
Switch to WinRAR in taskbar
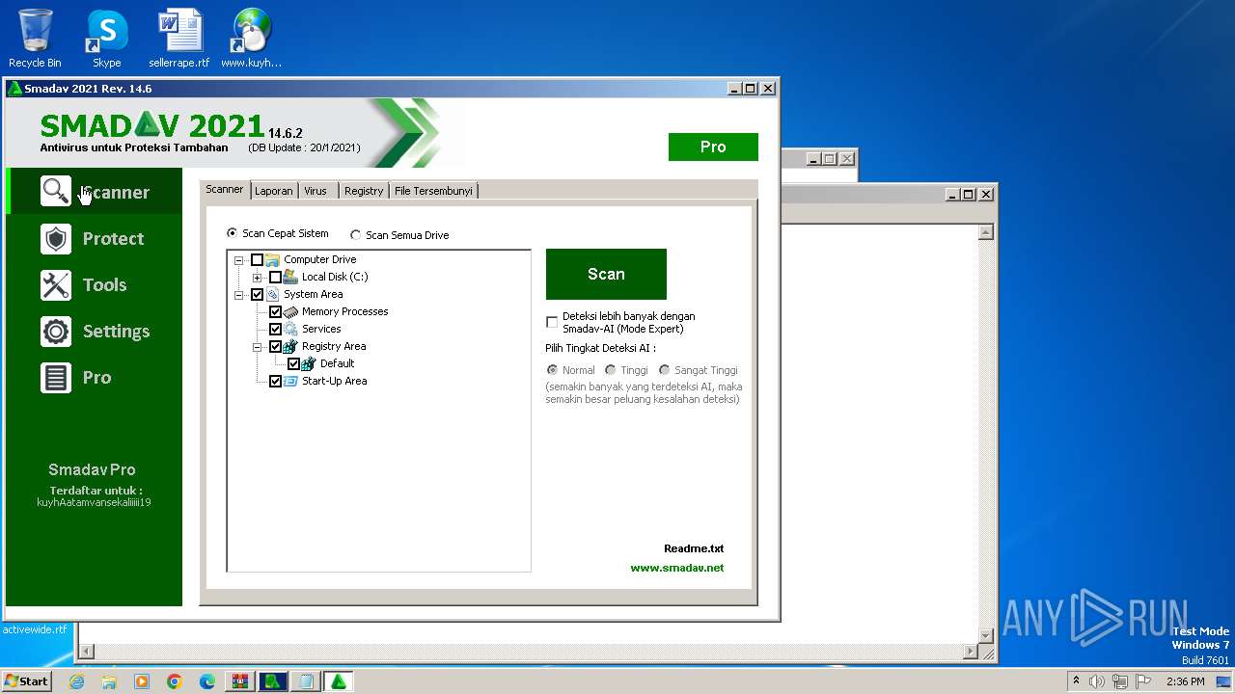pos(240,681)
